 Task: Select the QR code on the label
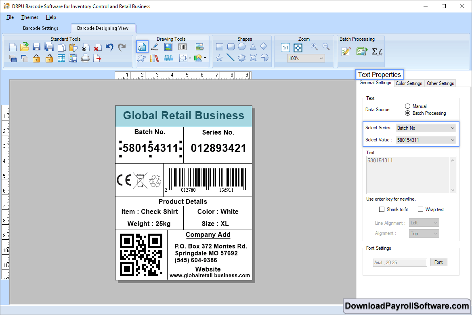click(x=141, y=255)
